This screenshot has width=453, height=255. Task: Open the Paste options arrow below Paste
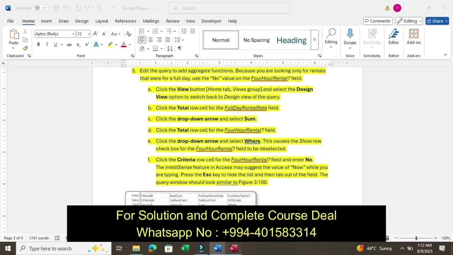tap(14, 48)
